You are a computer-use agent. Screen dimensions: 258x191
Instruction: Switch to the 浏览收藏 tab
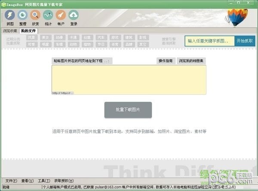point(10,31)
